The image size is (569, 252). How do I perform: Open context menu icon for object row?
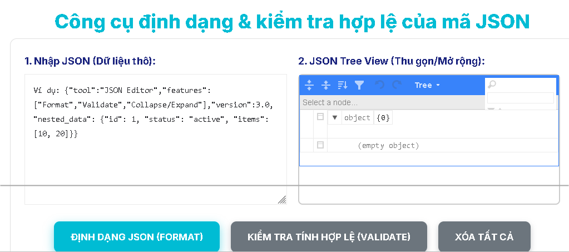(320, 117)
